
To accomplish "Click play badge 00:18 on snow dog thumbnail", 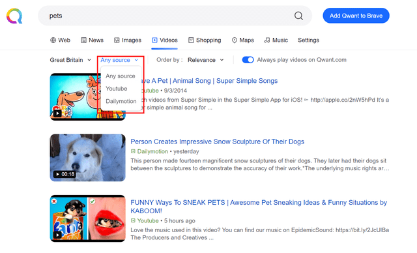I will [x=65, y=174].
